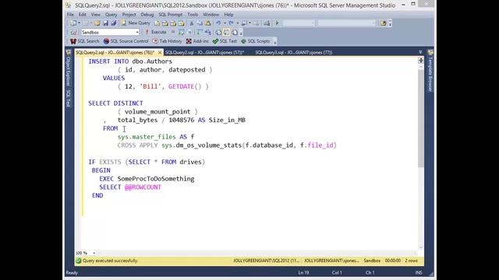This screenshot has width=499, height=280.
Task: Click the Start Debugging play icon
Action: tap(277, 23)
